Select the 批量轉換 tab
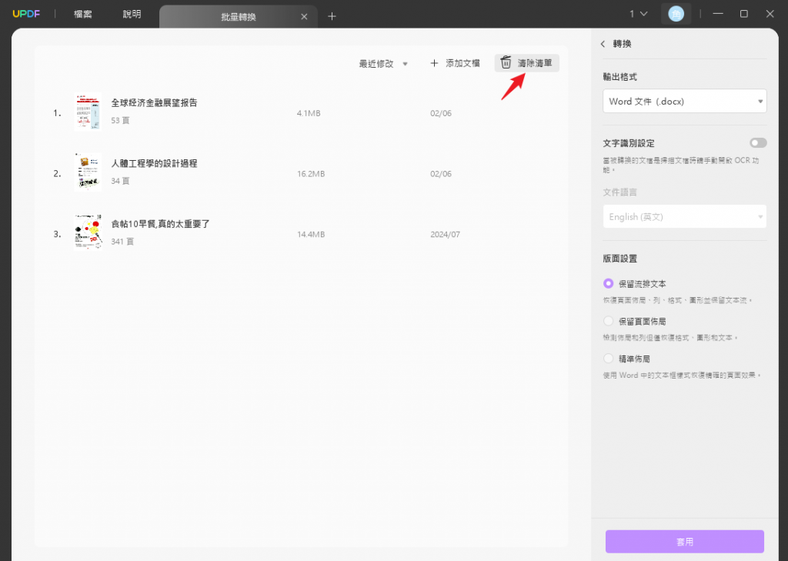 click(239, 17)
